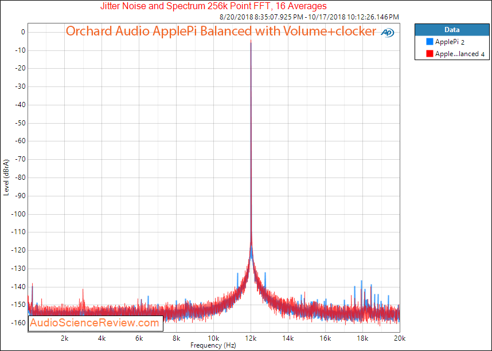The image size is (492, 351).
Task: Click the -70 level tick label
Action: [20, 160]
